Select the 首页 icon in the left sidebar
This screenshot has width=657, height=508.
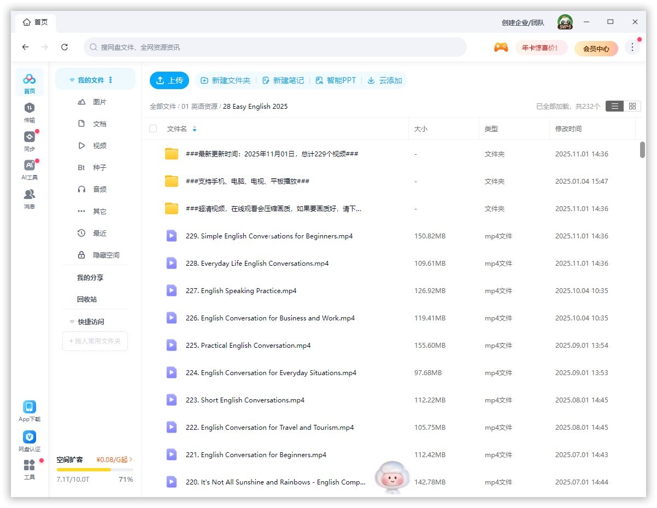[x=30, y=83]
